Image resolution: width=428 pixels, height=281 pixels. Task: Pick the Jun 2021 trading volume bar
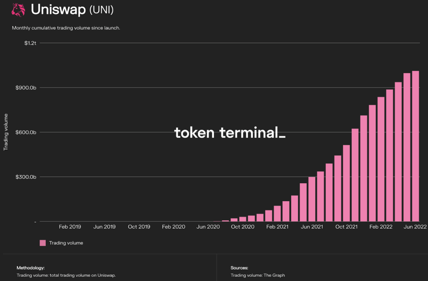tap(312, 199)
